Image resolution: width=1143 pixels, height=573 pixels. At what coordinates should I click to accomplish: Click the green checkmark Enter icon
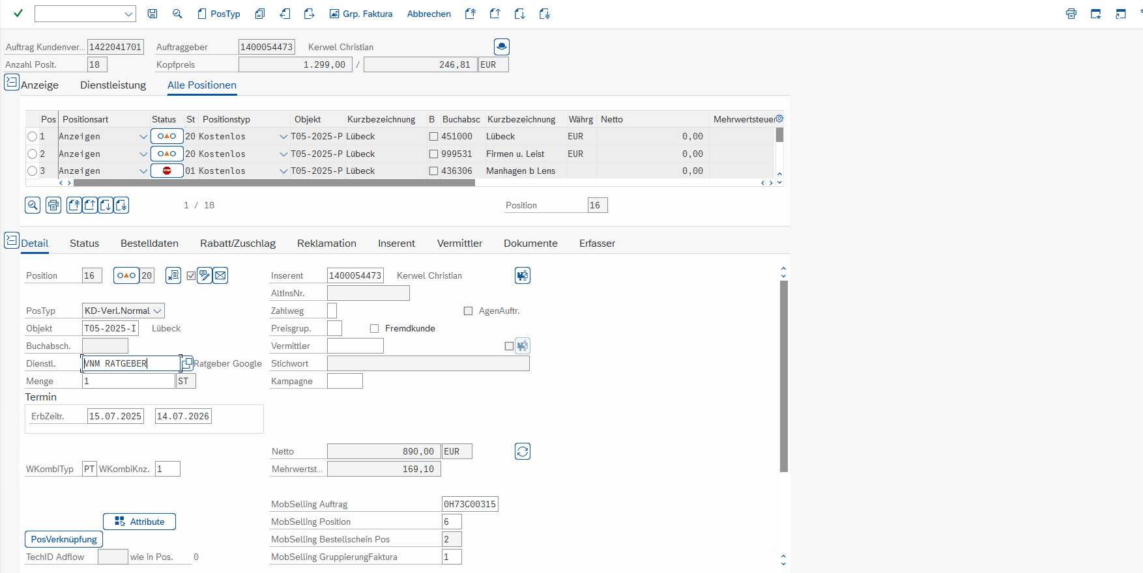[x=18, y=14]
